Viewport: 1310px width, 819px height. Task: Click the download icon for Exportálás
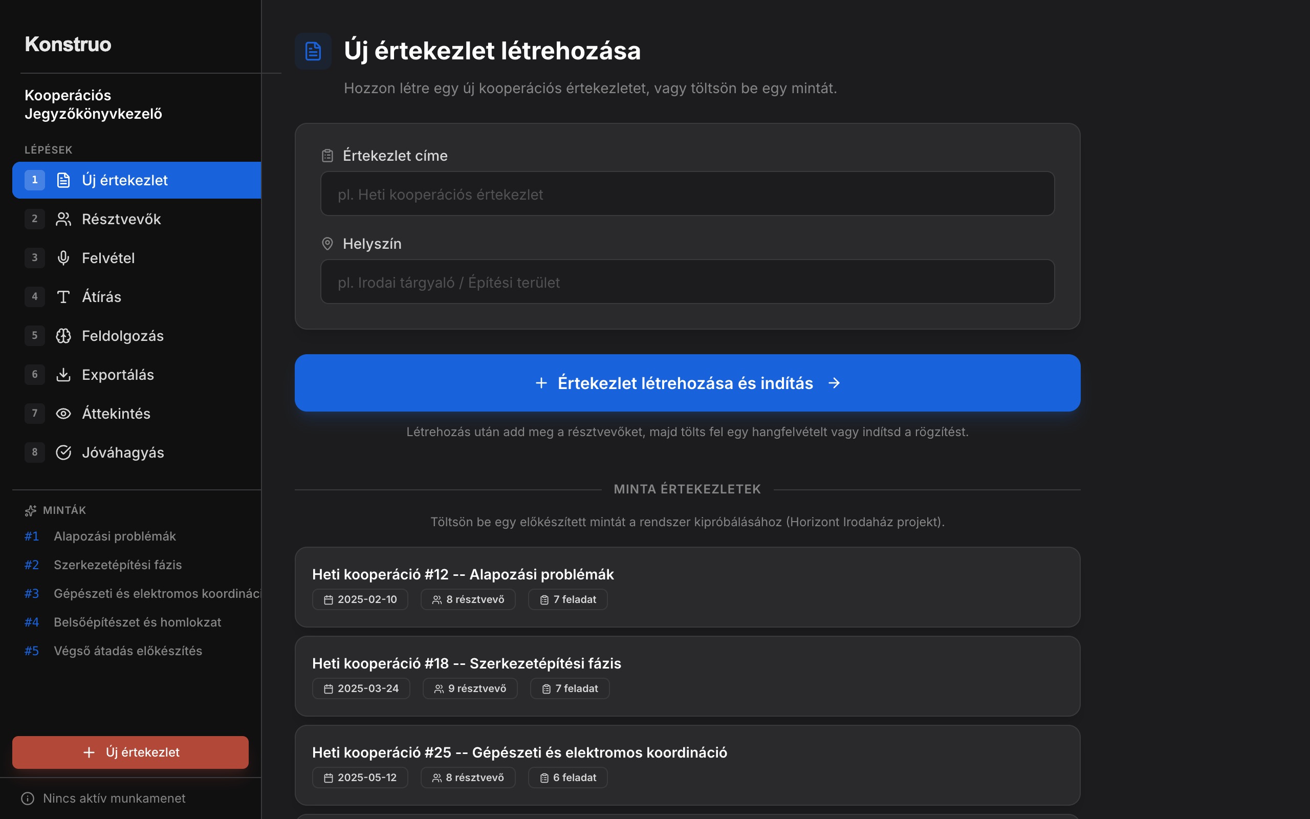(x=63, y=375)
